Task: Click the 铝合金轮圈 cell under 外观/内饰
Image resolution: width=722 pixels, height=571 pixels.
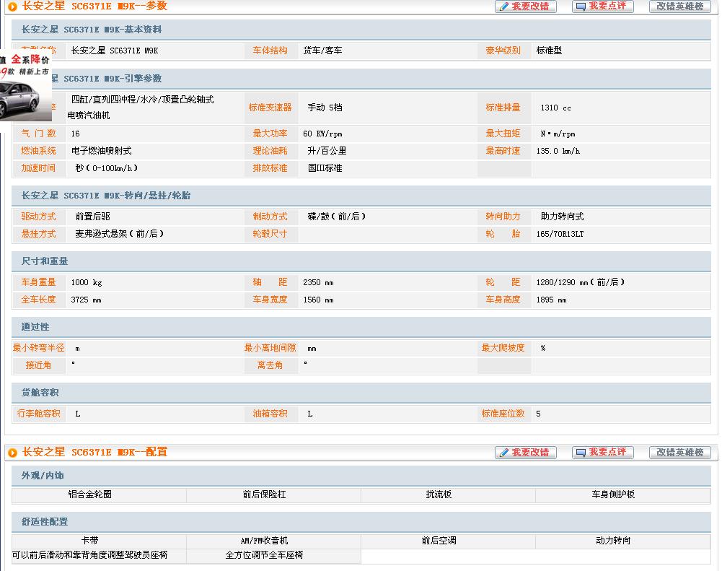Action: tap(90, 494)
